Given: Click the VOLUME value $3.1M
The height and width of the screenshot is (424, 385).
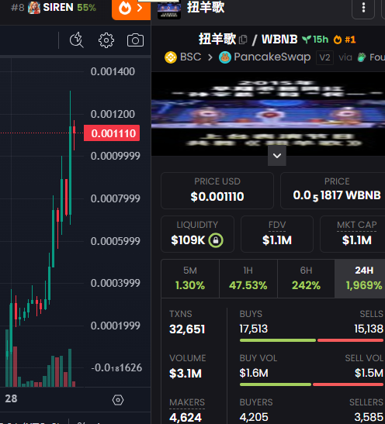Looking at the screenshot, I should tap(186, 374).
